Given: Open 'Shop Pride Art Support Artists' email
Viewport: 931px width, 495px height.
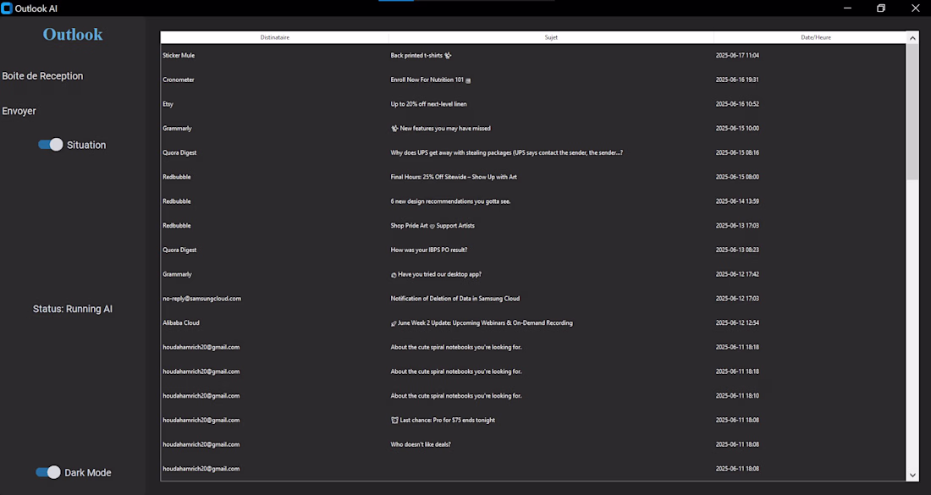Looking at the screenshot, I should [432, 226].
